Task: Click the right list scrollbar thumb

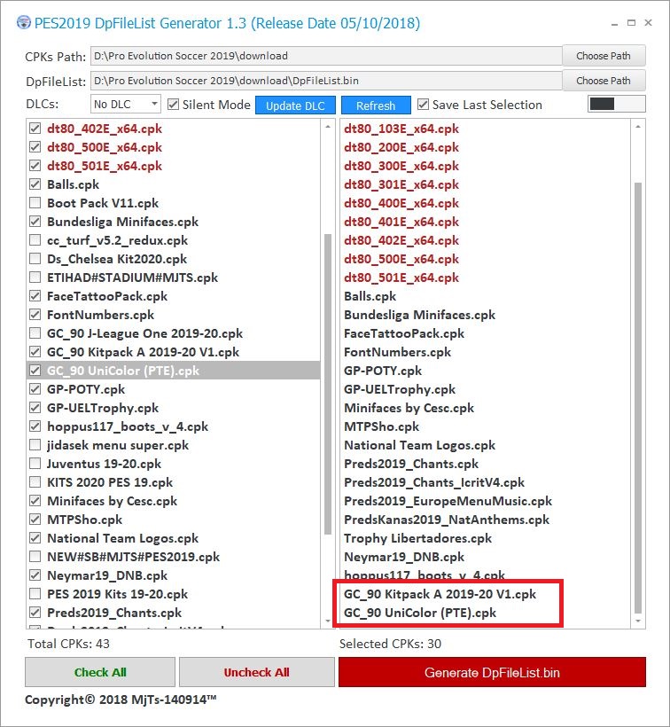Action: [x=638, y=397]
